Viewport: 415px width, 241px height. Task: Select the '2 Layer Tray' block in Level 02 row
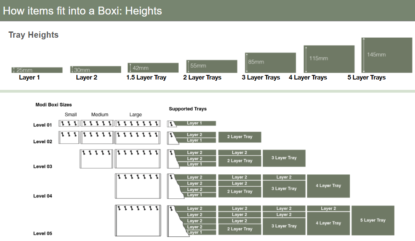pyautogui.click(x=240, y=137)
